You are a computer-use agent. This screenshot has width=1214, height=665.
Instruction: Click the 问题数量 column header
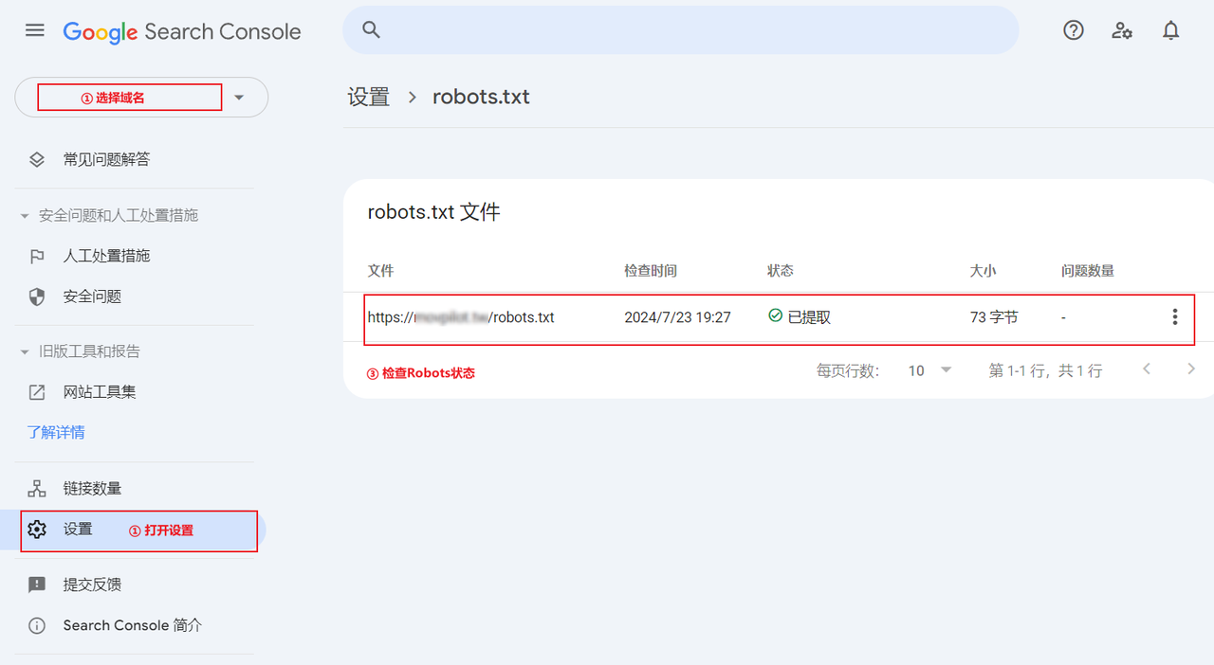tap(1088, 271)
